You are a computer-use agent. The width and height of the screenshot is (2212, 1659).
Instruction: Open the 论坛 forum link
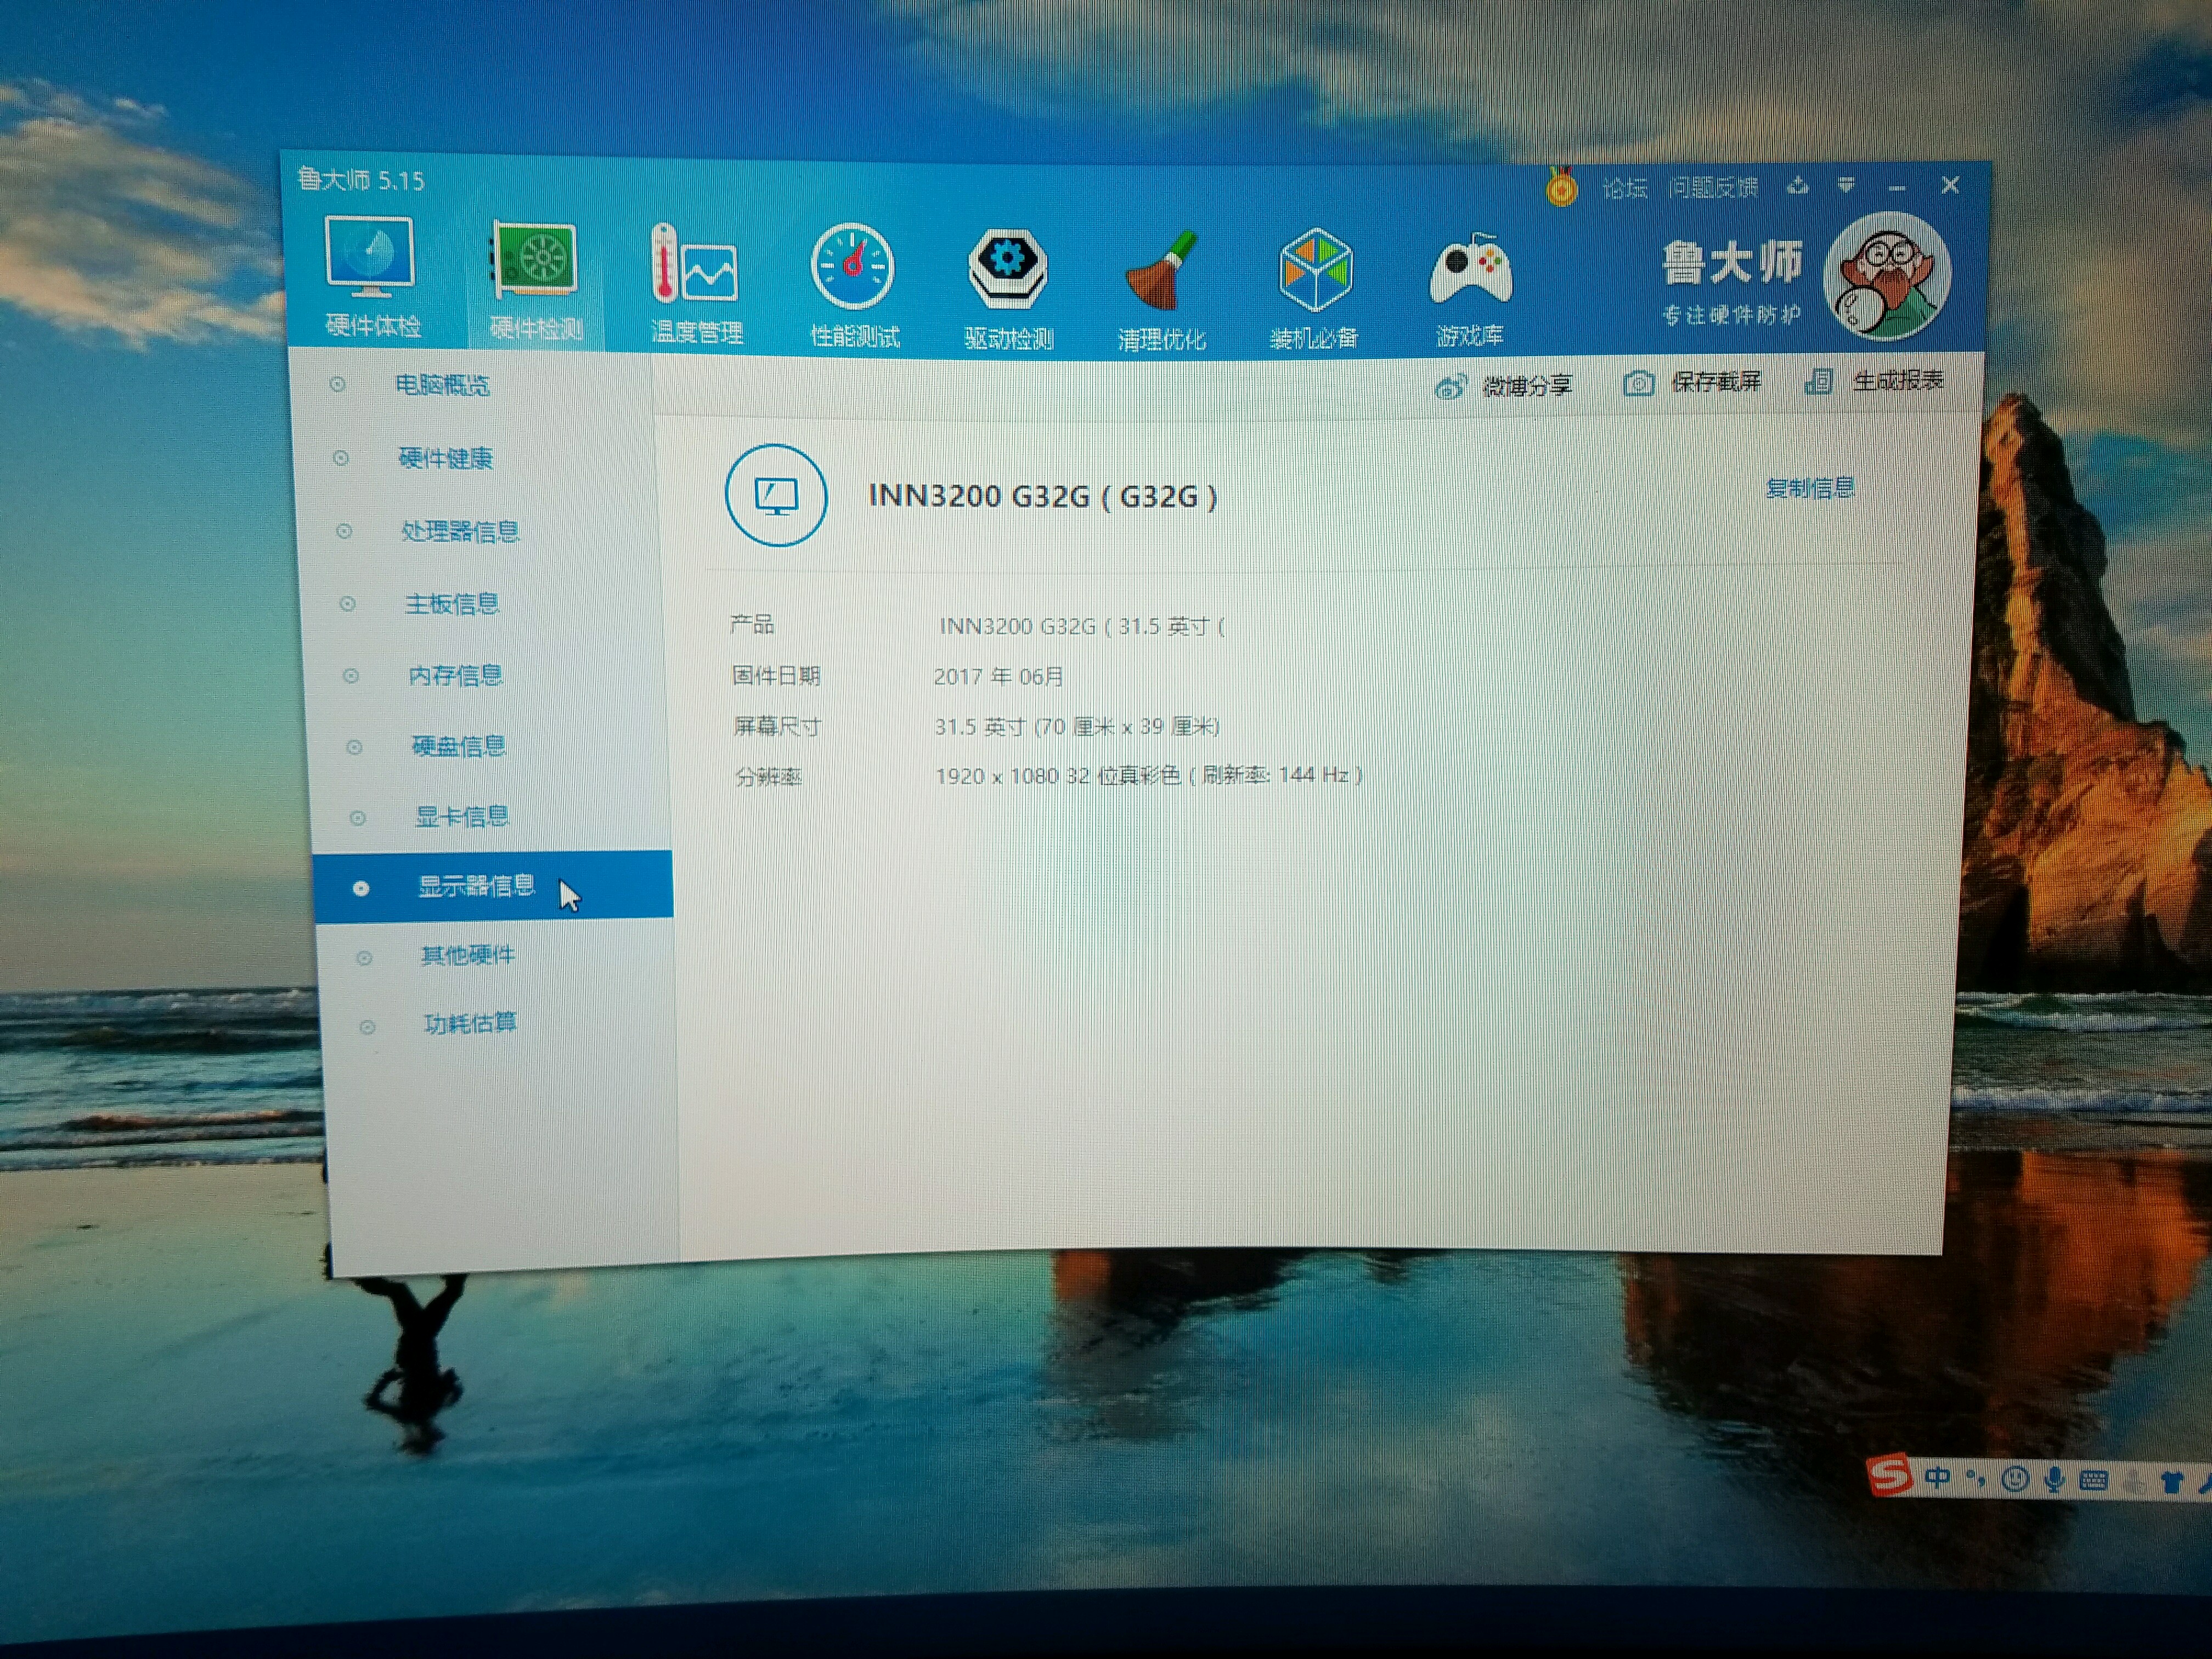[1624, 188]
